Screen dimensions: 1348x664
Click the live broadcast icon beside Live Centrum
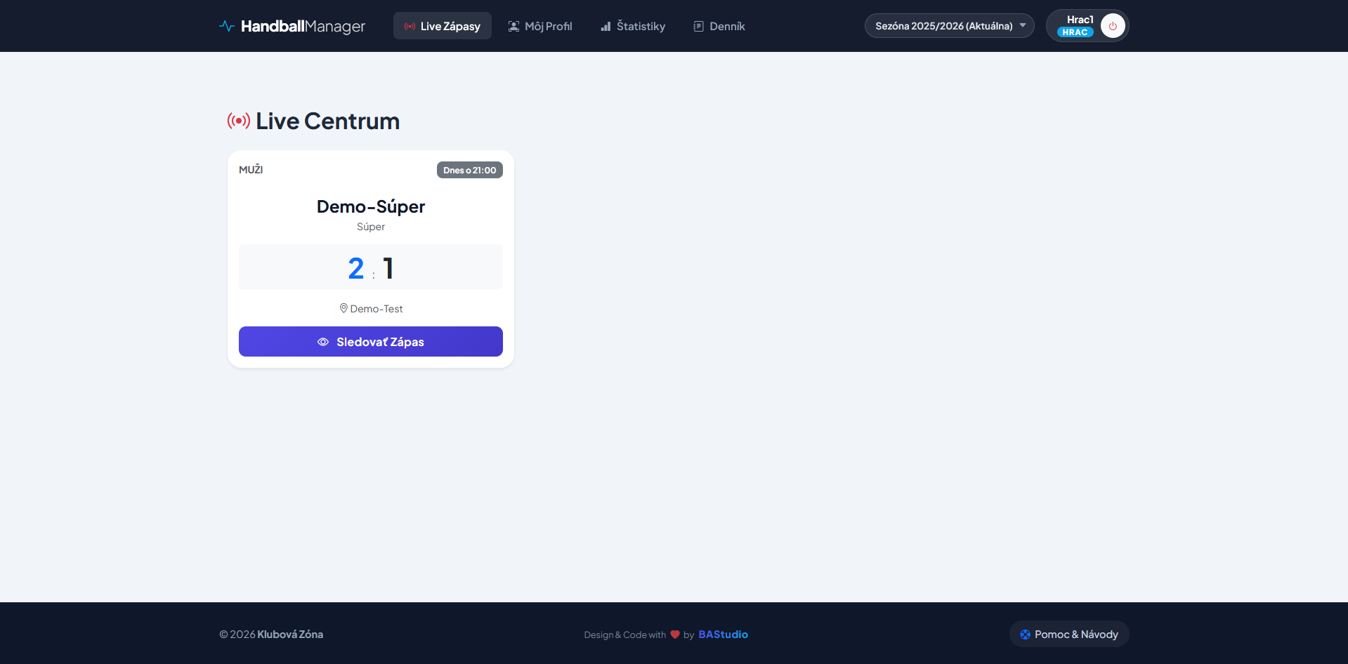[239, 121]
